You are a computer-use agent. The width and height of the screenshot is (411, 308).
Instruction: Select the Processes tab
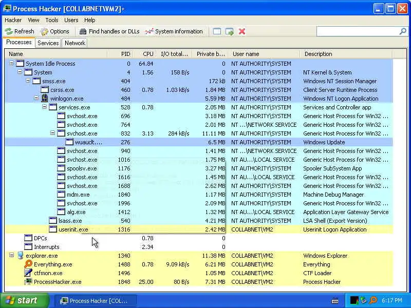click(19, 43)
